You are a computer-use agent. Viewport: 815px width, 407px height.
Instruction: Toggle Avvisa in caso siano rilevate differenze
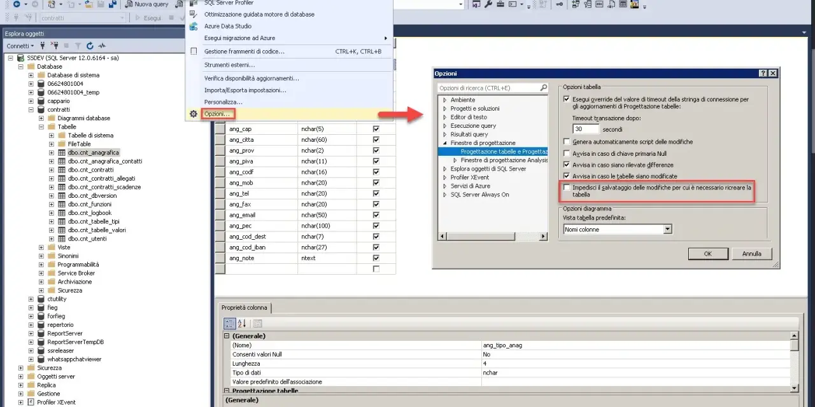tap(567, 165)
